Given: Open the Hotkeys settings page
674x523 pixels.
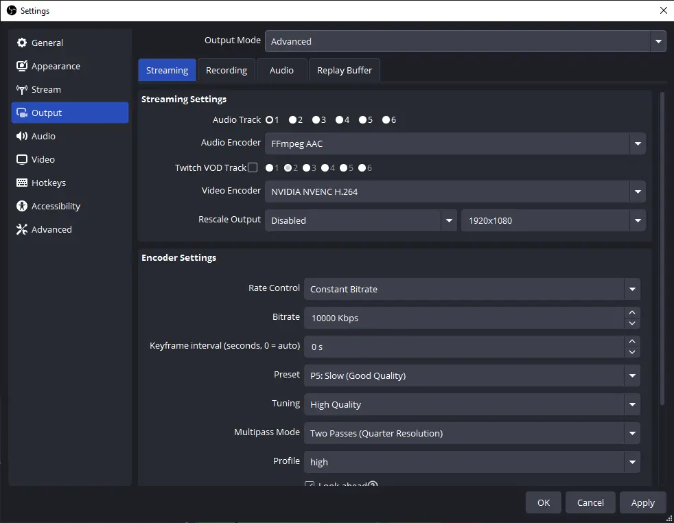Looking at the screenshot, I should pos(70,183).
